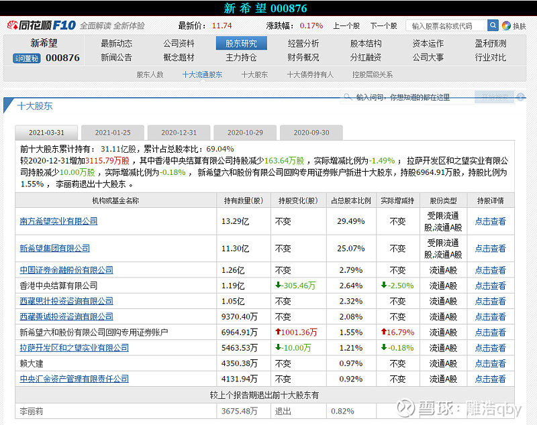Open the 股本结构 menu item
The image size is (537, 425).
[x=366, y=44]
